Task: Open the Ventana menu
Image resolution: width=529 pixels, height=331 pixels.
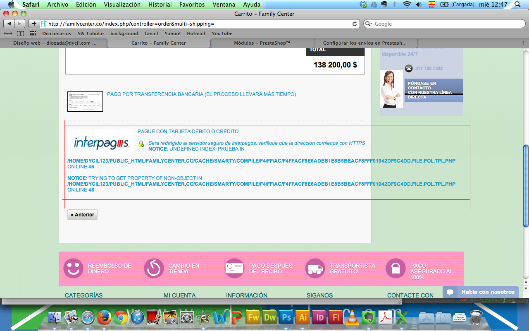Action: [224, 5]
